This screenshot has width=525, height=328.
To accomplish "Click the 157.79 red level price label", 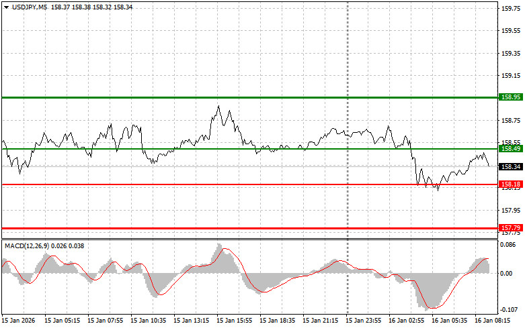I will (x=511, y=228).
